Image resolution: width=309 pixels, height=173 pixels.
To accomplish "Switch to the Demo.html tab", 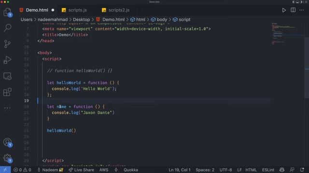I will tap(37, 10).
